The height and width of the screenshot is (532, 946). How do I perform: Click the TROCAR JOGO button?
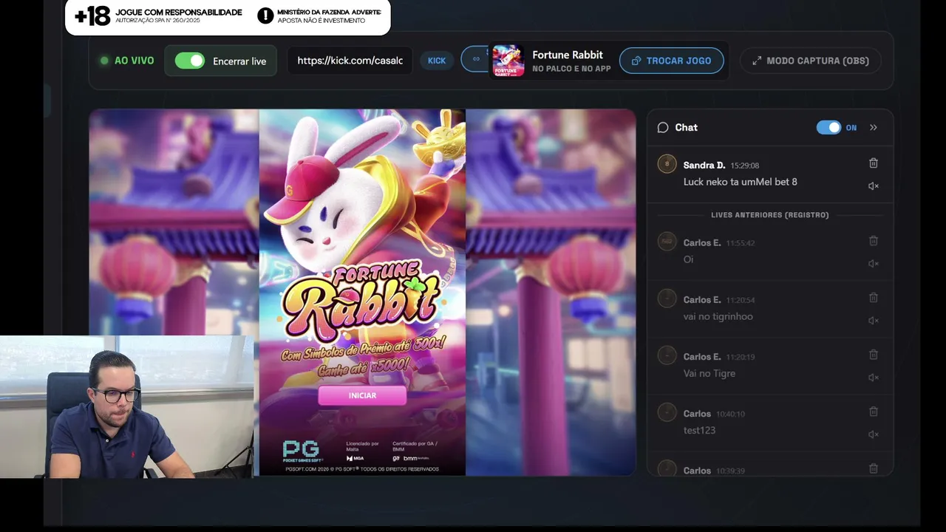tap(671, 61)
